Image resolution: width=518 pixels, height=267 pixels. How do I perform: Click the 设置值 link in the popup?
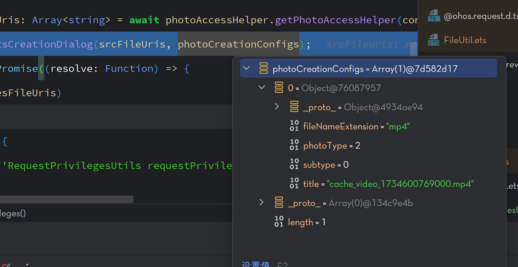click(255, 264)
